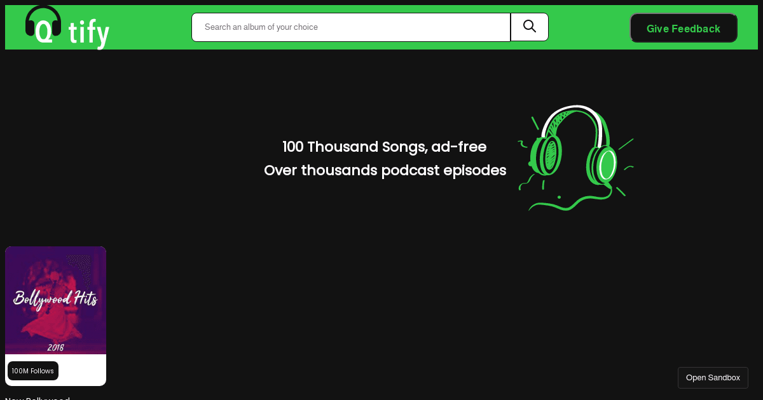Click the Qtify headphone logo icon
Viewport: 763px width, 400px height.
43,24
